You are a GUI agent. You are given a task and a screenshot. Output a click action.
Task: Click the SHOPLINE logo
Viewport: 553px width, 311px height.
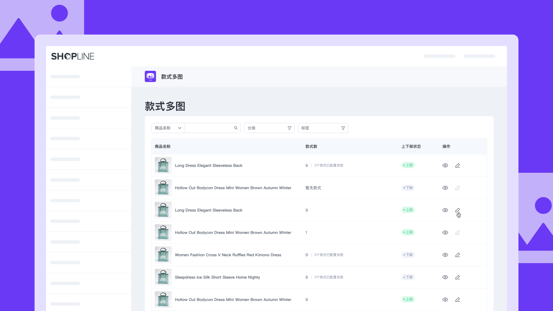tap(73, 56)
